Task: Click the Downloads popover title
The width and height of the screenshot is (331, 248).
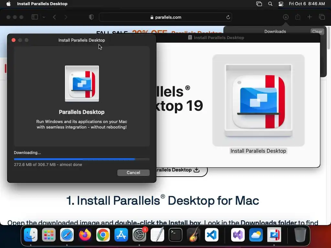Action: coord(275,31)
